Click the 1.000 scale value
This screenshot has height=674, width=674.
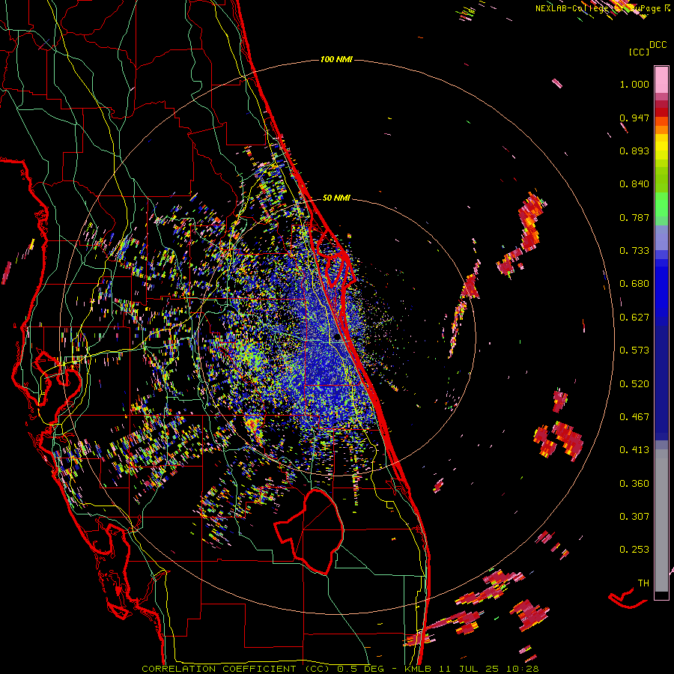pyautogui.click(x=634, y=84)
